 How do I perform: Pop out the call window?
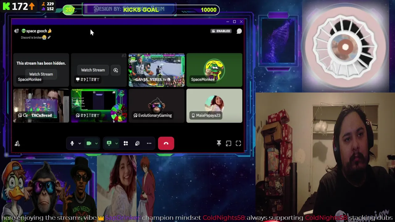pyautogui.click(x=228, y=143)
